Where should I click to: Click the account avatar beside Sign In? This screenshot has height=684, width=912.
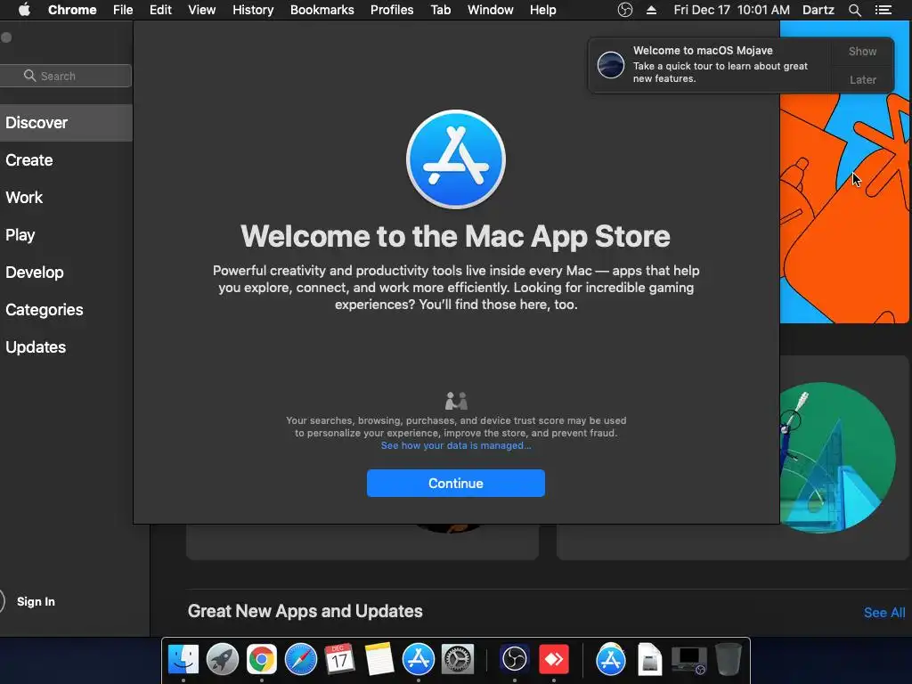[x=2, y=601]
